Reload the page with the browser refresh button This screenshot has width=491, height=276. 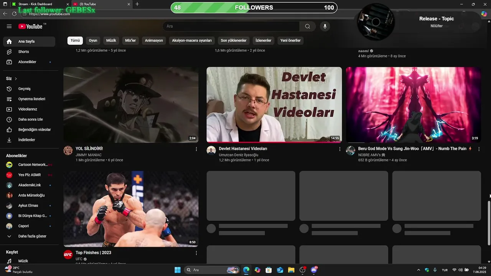14,14
